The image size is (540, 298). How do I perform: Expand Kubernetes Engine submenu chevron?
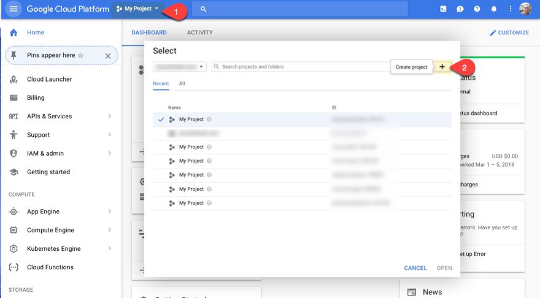point(109,248)
